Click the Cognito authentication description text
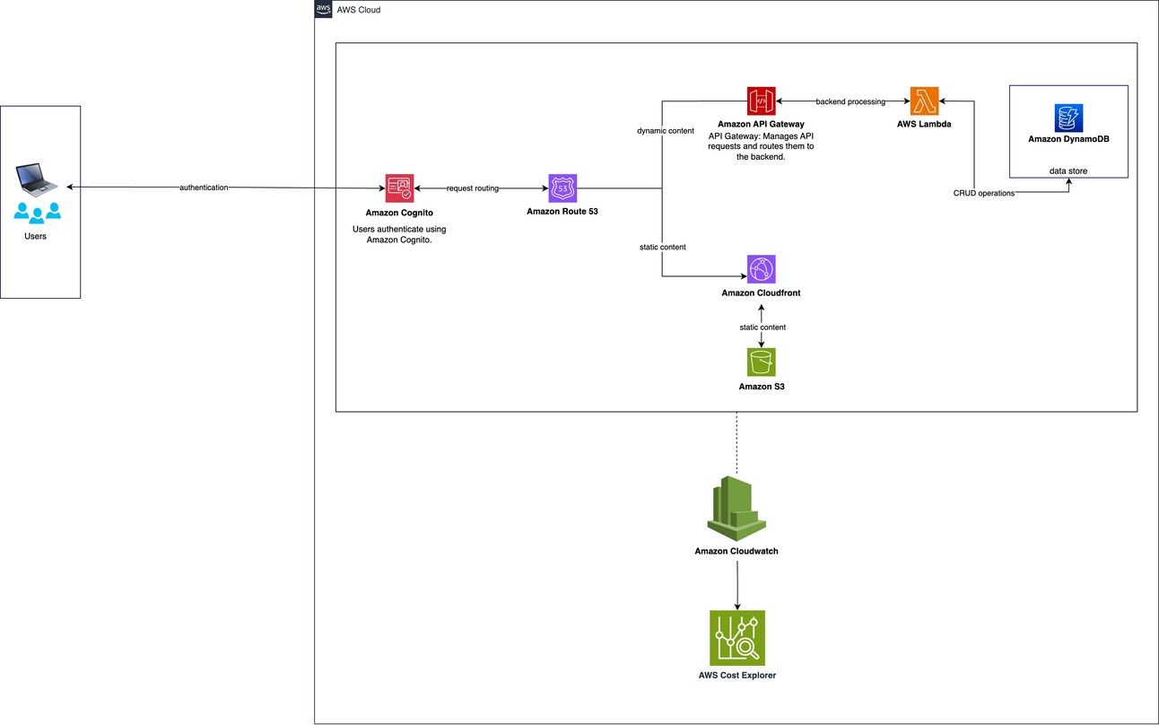The height and width of the screenshot is (725, 1159). tap(399, 234)
